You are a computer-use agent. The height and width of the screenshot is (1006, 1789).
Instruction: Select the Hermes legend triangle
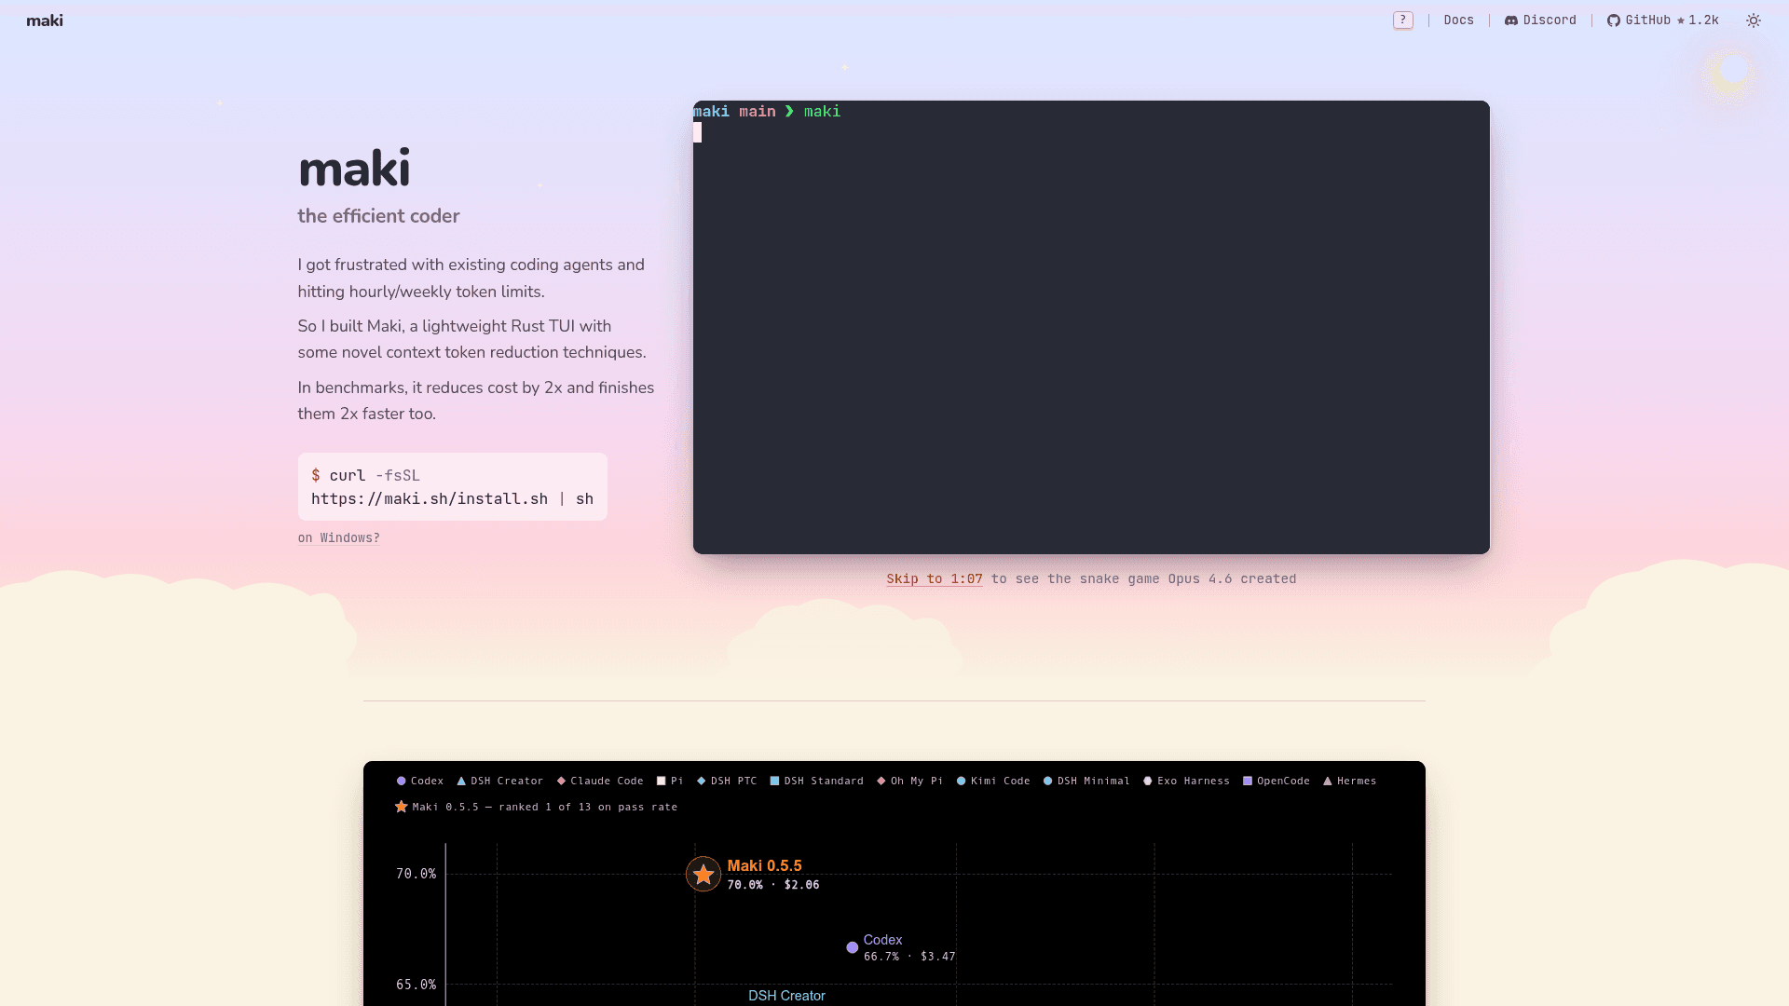click(1328, 782)
